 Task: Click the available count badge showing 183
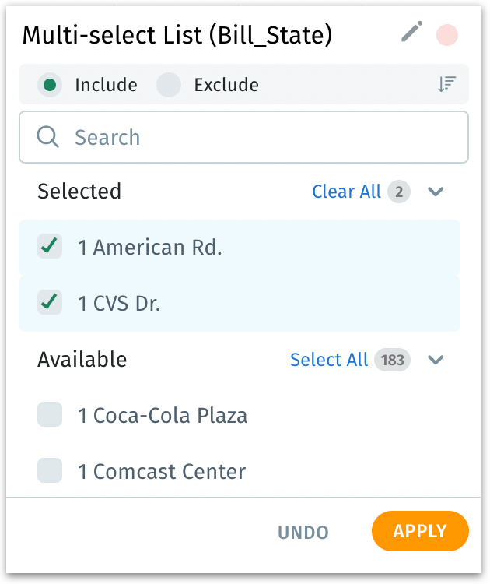point(393,360)
